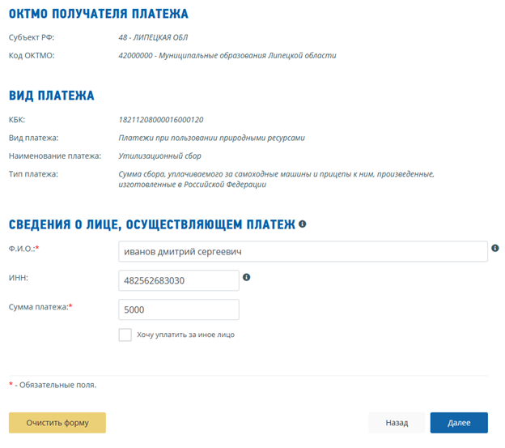
Task: Click the 'Вид платежа' section heading
Action: pos(52,96)
